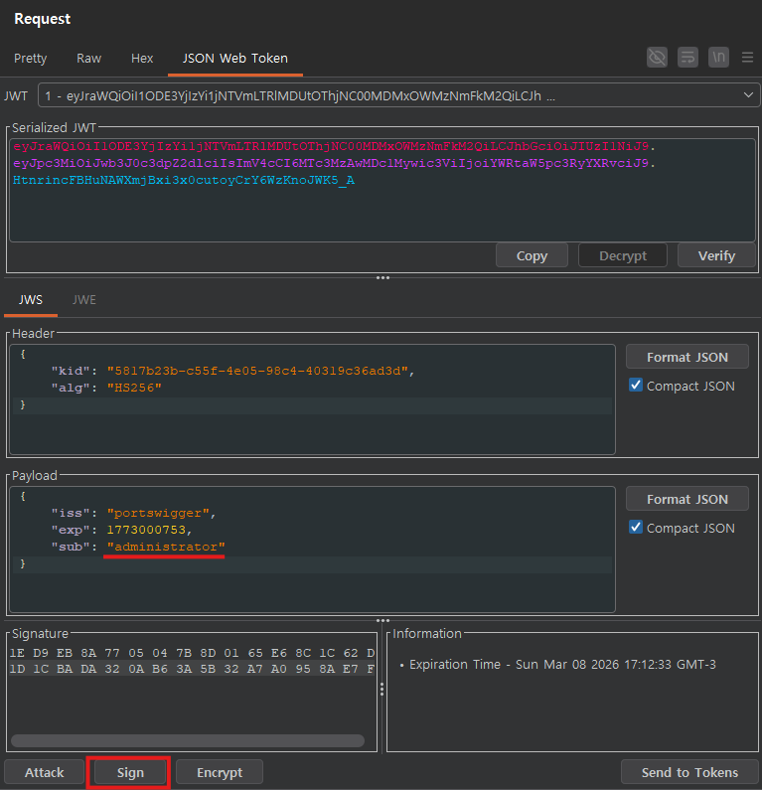
Task: Click the Send to Tokens button
Action: tap(689, 772)
